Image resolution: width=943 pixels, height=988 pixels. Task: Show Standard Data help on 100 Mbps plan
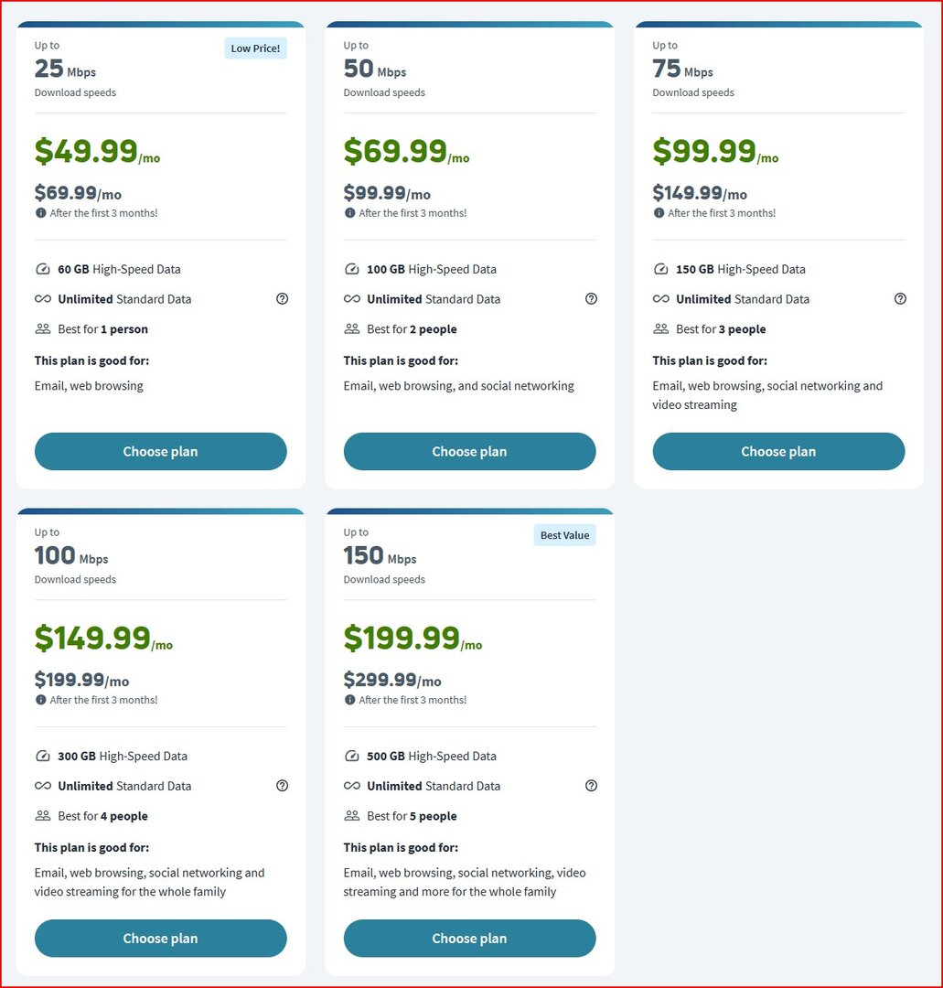(x=283, y=786)
